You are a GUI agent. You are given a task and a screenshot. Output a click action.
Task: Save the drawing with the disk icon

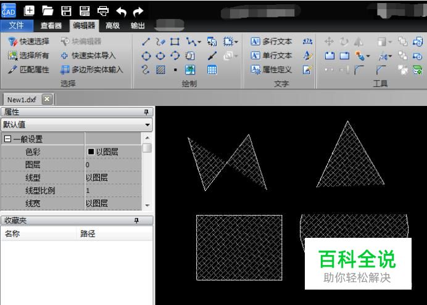(x=66, y=11)
